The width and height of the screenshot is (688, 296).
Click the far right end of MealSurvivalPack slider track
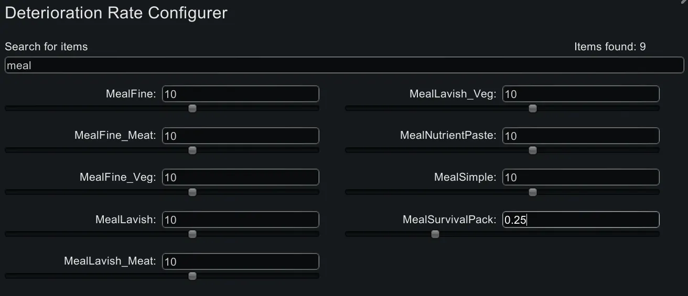click(657, 234)
